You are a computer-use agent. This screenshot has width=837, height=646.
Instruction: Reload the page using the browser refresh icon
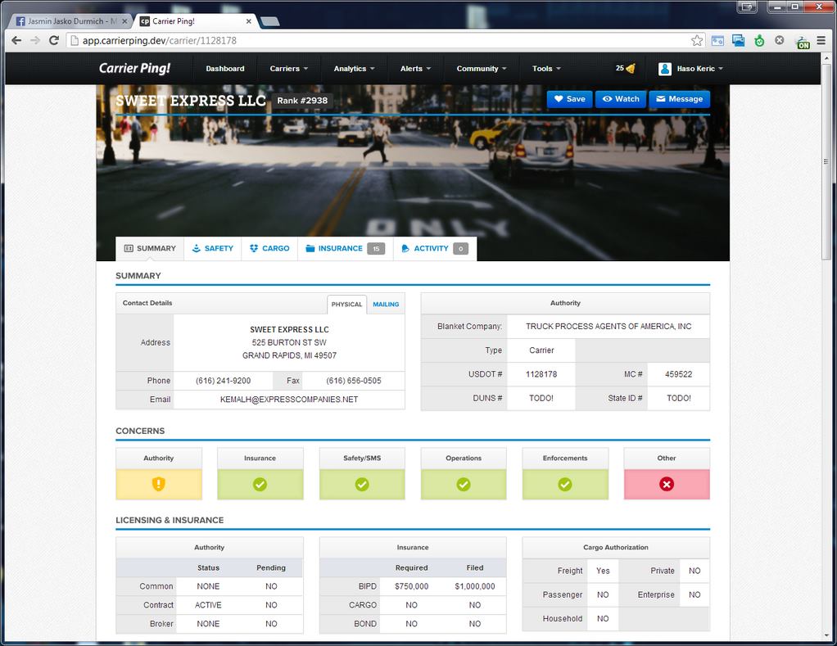coord(54,41)
